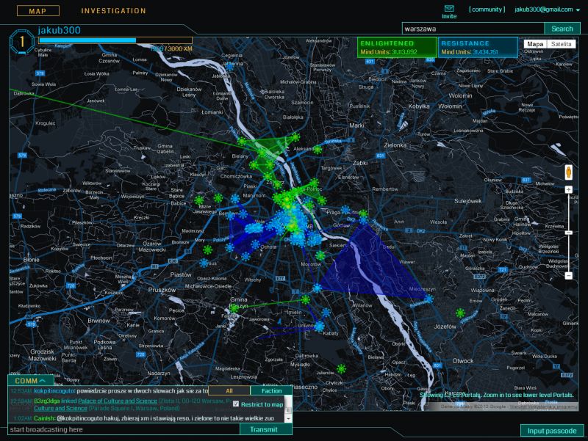Screen dimensions: 588x441
Task: Open the Input passcode button
Action: pos(552,431)
